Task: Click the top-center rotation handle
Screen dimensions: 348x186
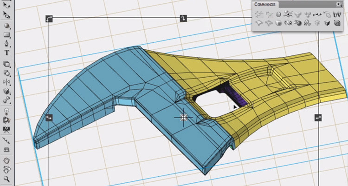Action: (x=183, y=18)
